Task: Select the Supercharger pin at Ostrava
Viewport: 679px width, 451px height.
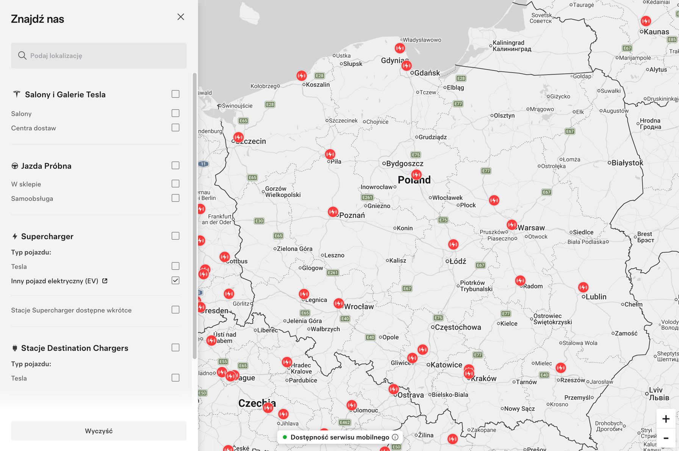Action: coord(394,389)
